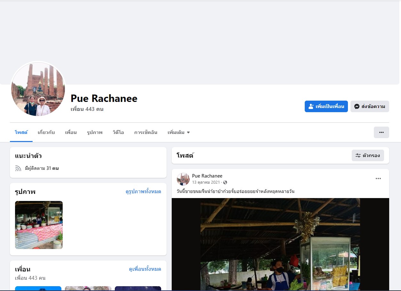Click เพื่อน 443 คน in friends card
The height and width of the screenshot is (291, 401).
coord(30,278)
